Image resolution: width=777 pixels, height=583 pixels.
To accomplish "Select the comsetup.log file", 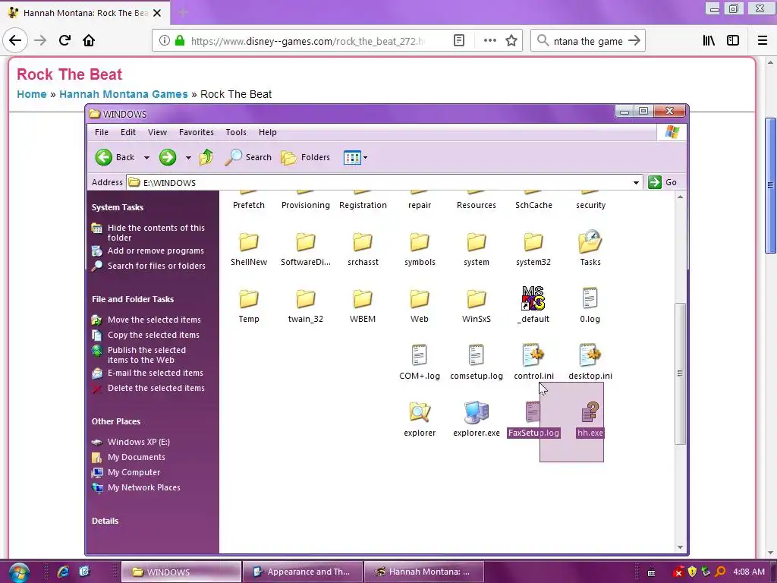I will coord(477,364).
